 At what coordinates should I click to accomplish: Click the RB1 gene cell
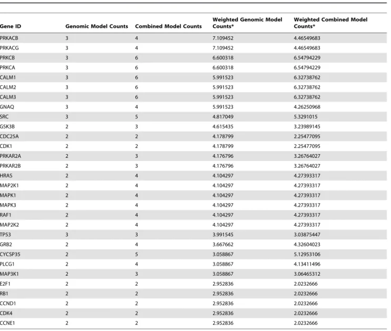coord(4,294)
